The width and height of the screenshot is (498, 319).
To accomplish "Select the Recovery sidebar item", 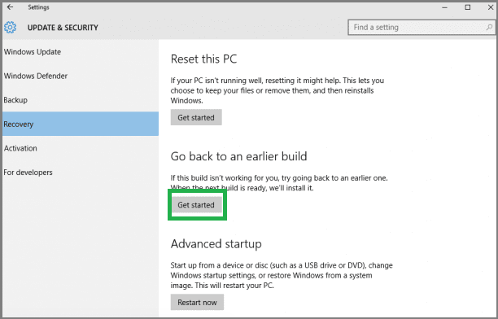I will tap(81, 124).
